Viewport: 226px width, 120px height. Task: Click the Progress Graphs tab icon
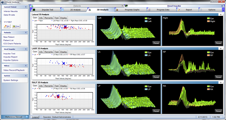click(x=117, y=10)
